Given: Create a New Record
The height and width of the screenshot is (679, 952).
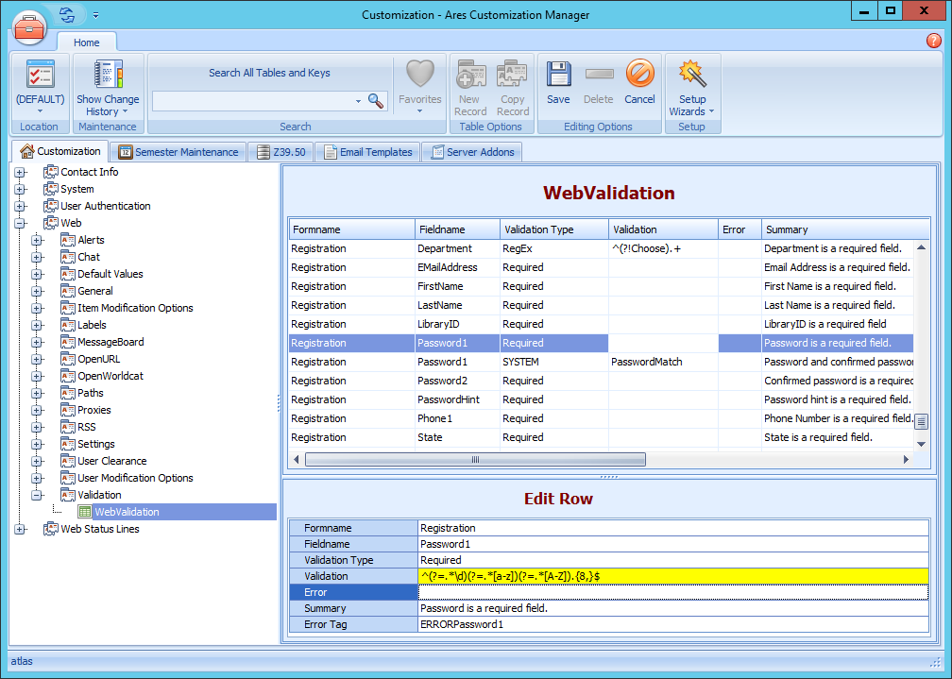Looking at the screenshot, I should point(469,76).
